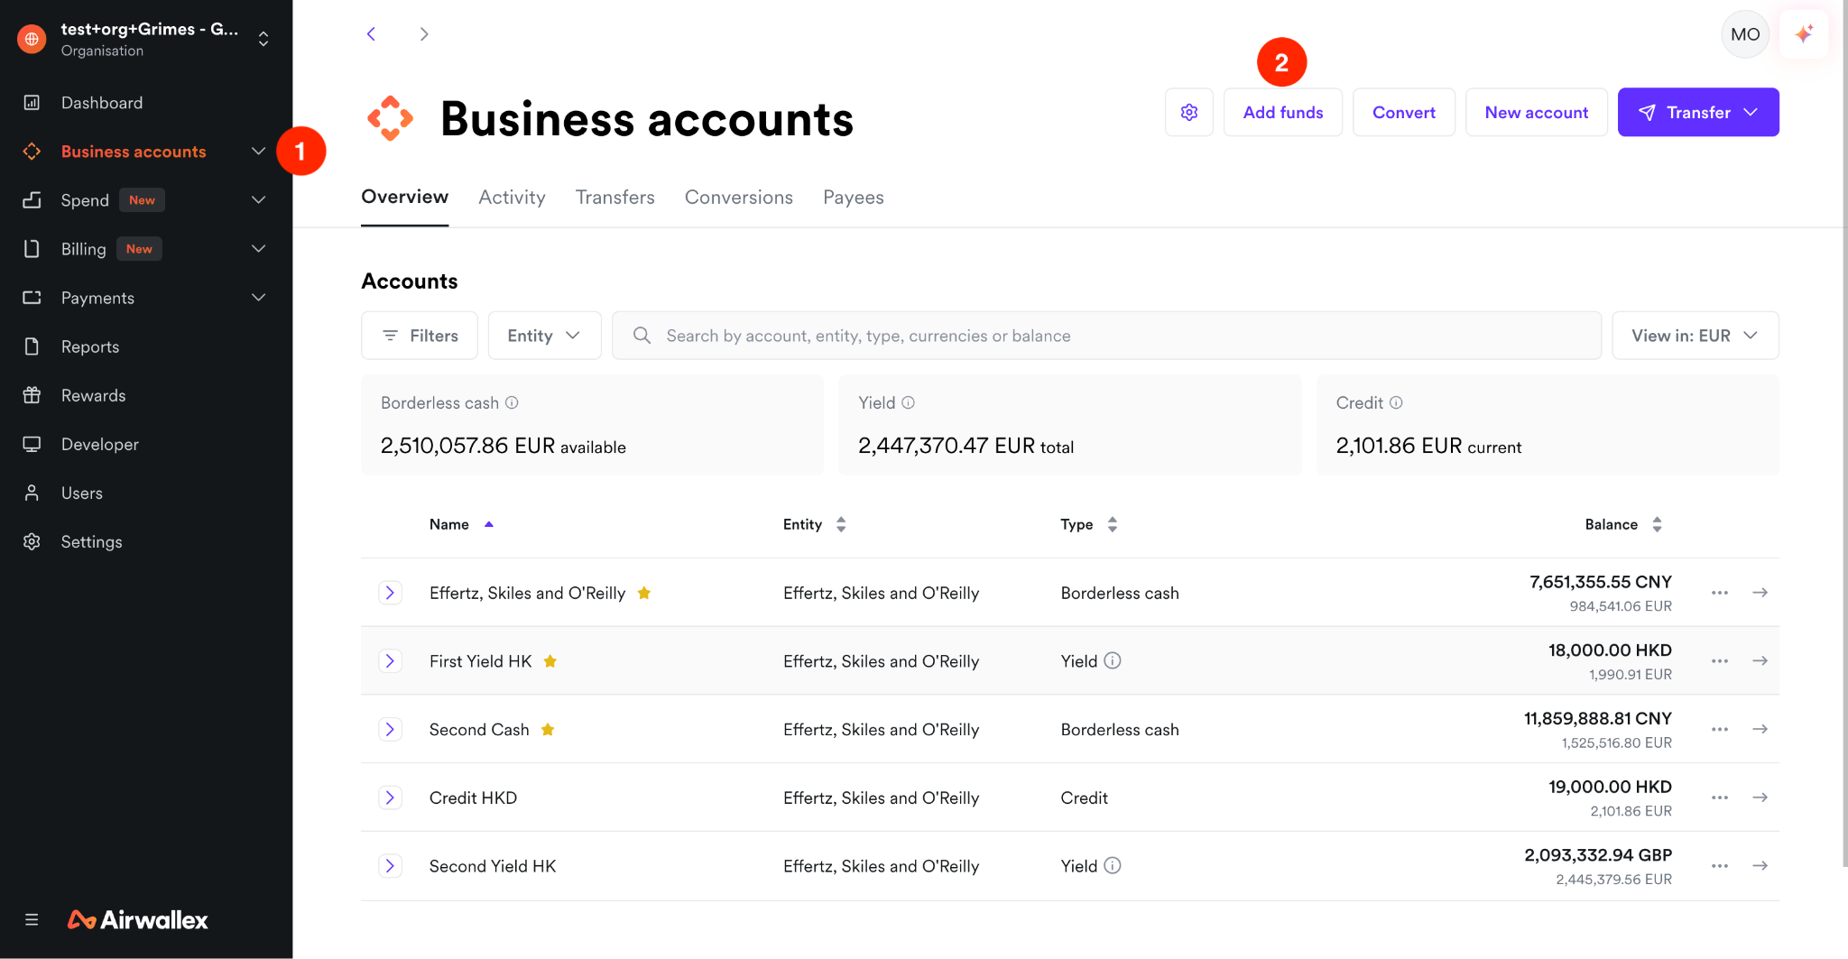Open Rewards gift icon in sidebar
The width and height of the screenshot is (1848, 959).
[32, 395]
